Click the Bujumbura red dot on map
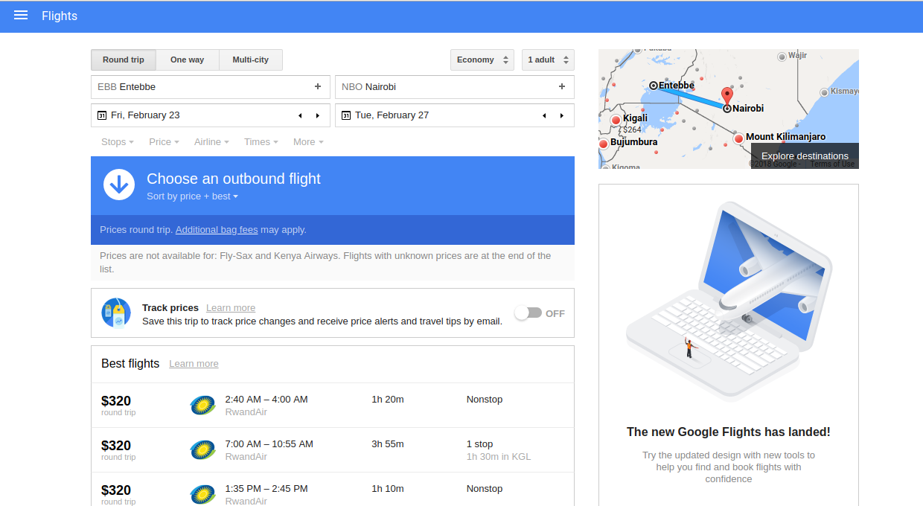The width and height of the screenshot is (923, 506). (x=604, y=144)
